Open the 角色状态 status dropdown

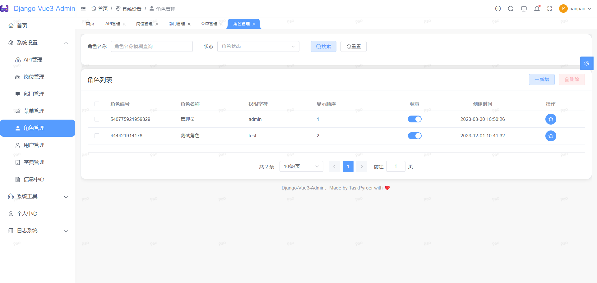click(x=258, y=47)
